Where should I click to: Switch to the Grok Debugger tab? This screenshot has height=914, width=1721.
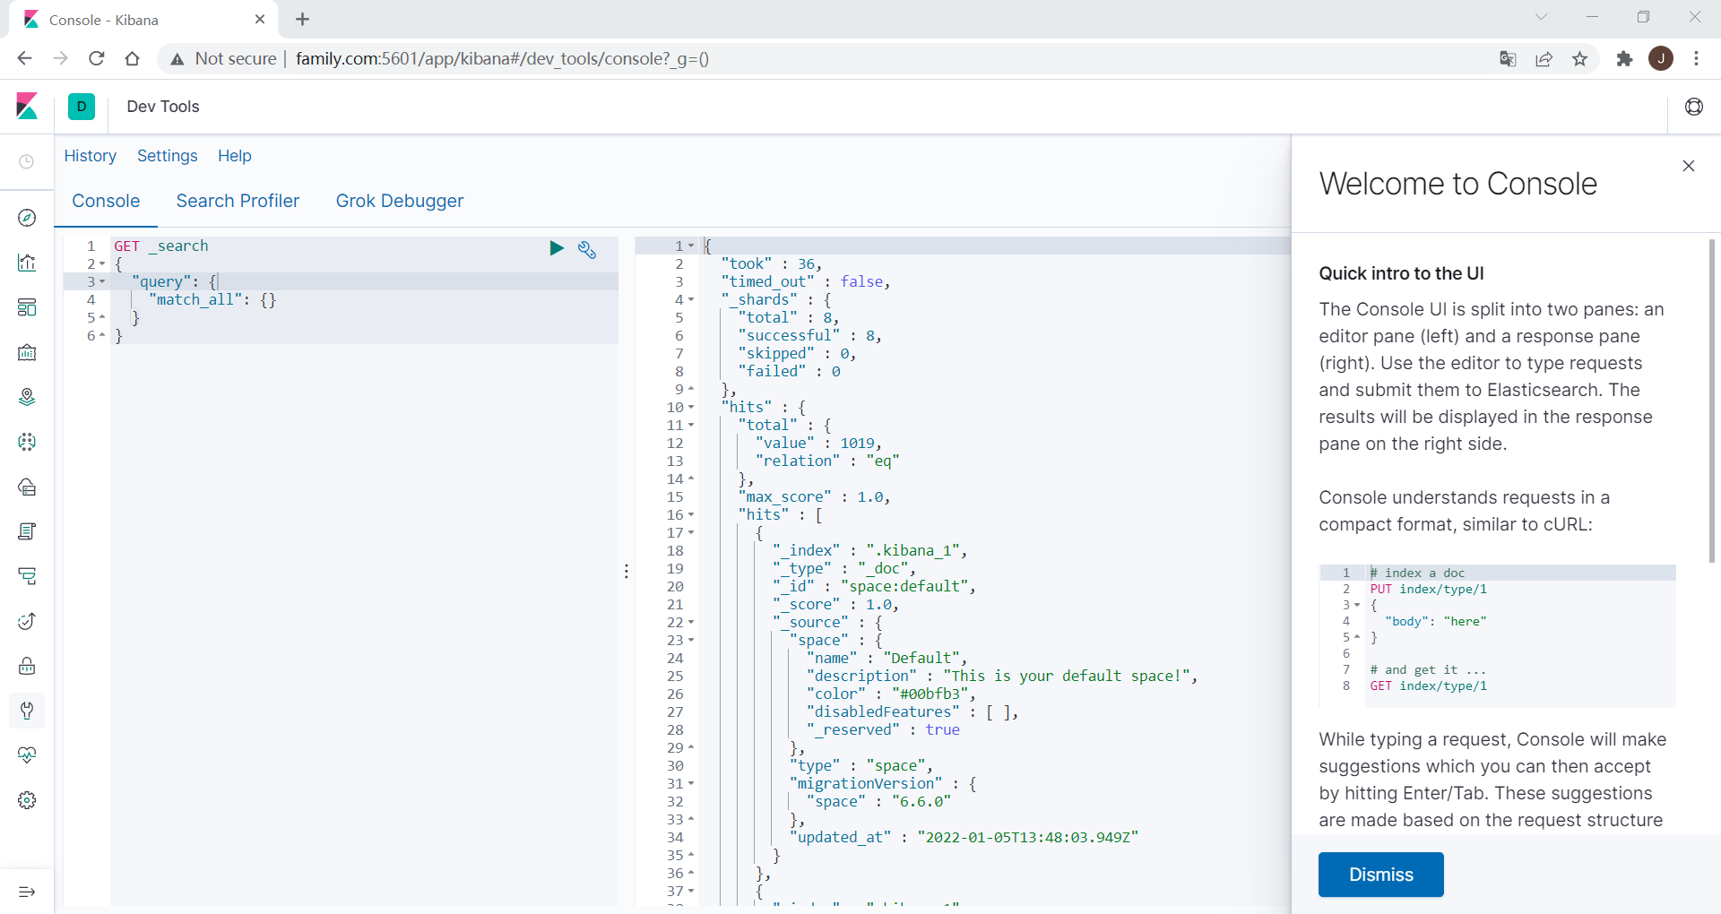click(400, 201)
